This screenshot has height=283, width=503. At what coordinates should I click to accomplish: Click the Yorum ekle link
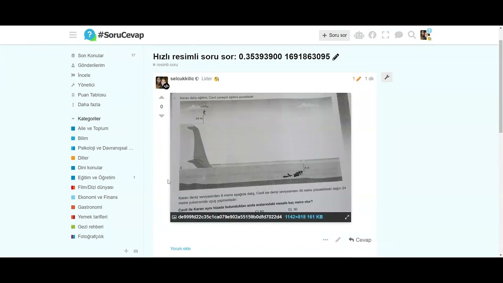[180, 248]
